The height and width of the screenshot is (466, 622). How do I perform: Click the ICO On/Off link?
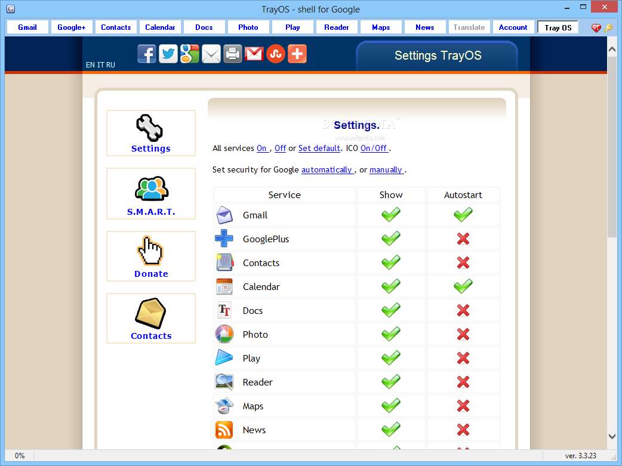[374, 149]
